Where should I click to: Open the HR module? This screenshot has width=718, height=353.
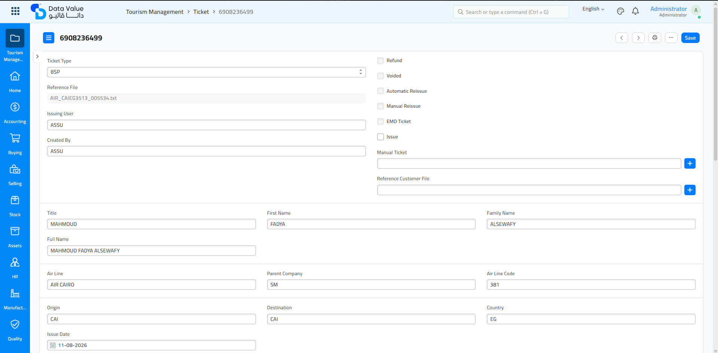tap(15, 268)
